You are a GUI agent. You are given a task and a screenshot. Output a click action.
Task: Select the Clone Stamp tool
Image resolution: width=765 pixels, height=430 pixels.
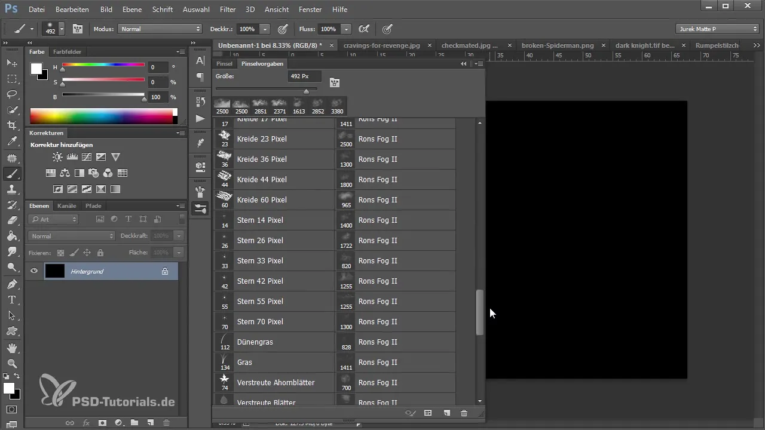(12, 189)
